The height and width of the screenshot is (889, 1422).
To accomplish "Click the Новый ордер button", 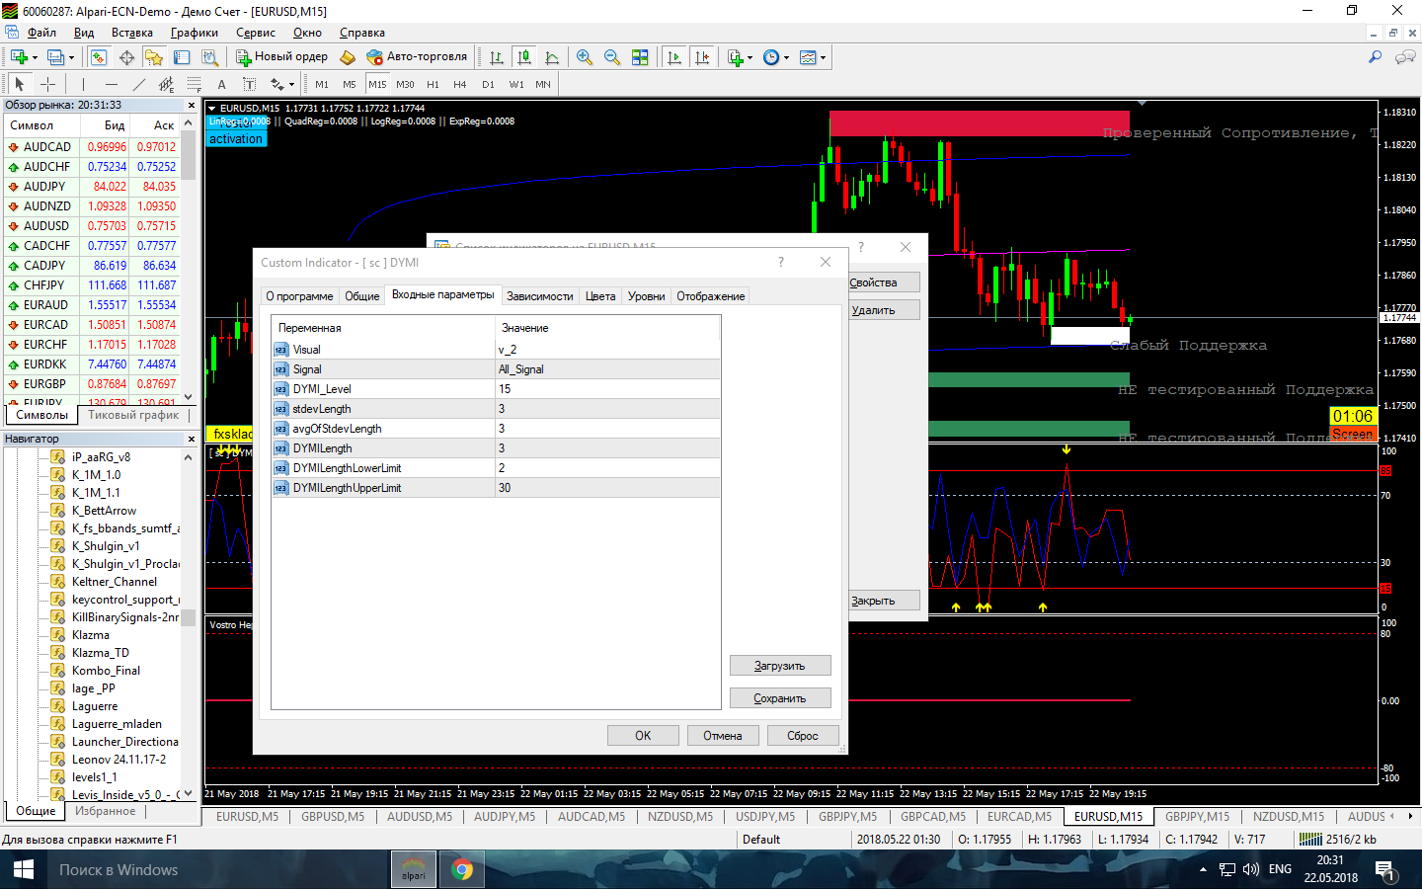I will point(282,56).
